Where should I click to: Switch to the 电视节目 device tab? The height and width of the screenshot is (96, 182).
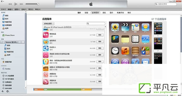point(120,13)
